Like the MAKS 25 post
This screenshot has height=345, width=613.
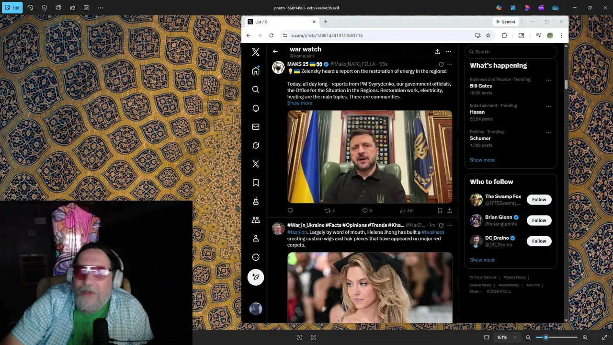367,210
